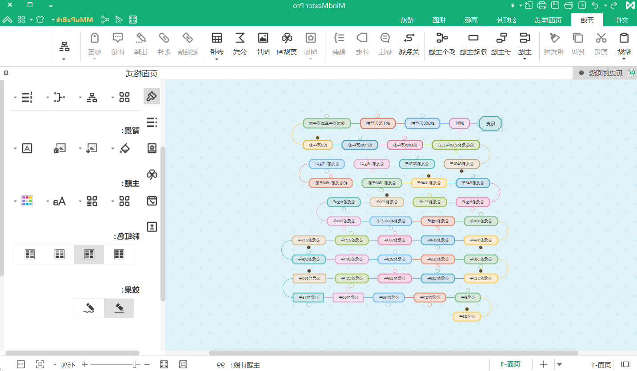This screenshot has width=637, height=371.
Task: Select the highlighted rainbow color option
Action: 89,254
